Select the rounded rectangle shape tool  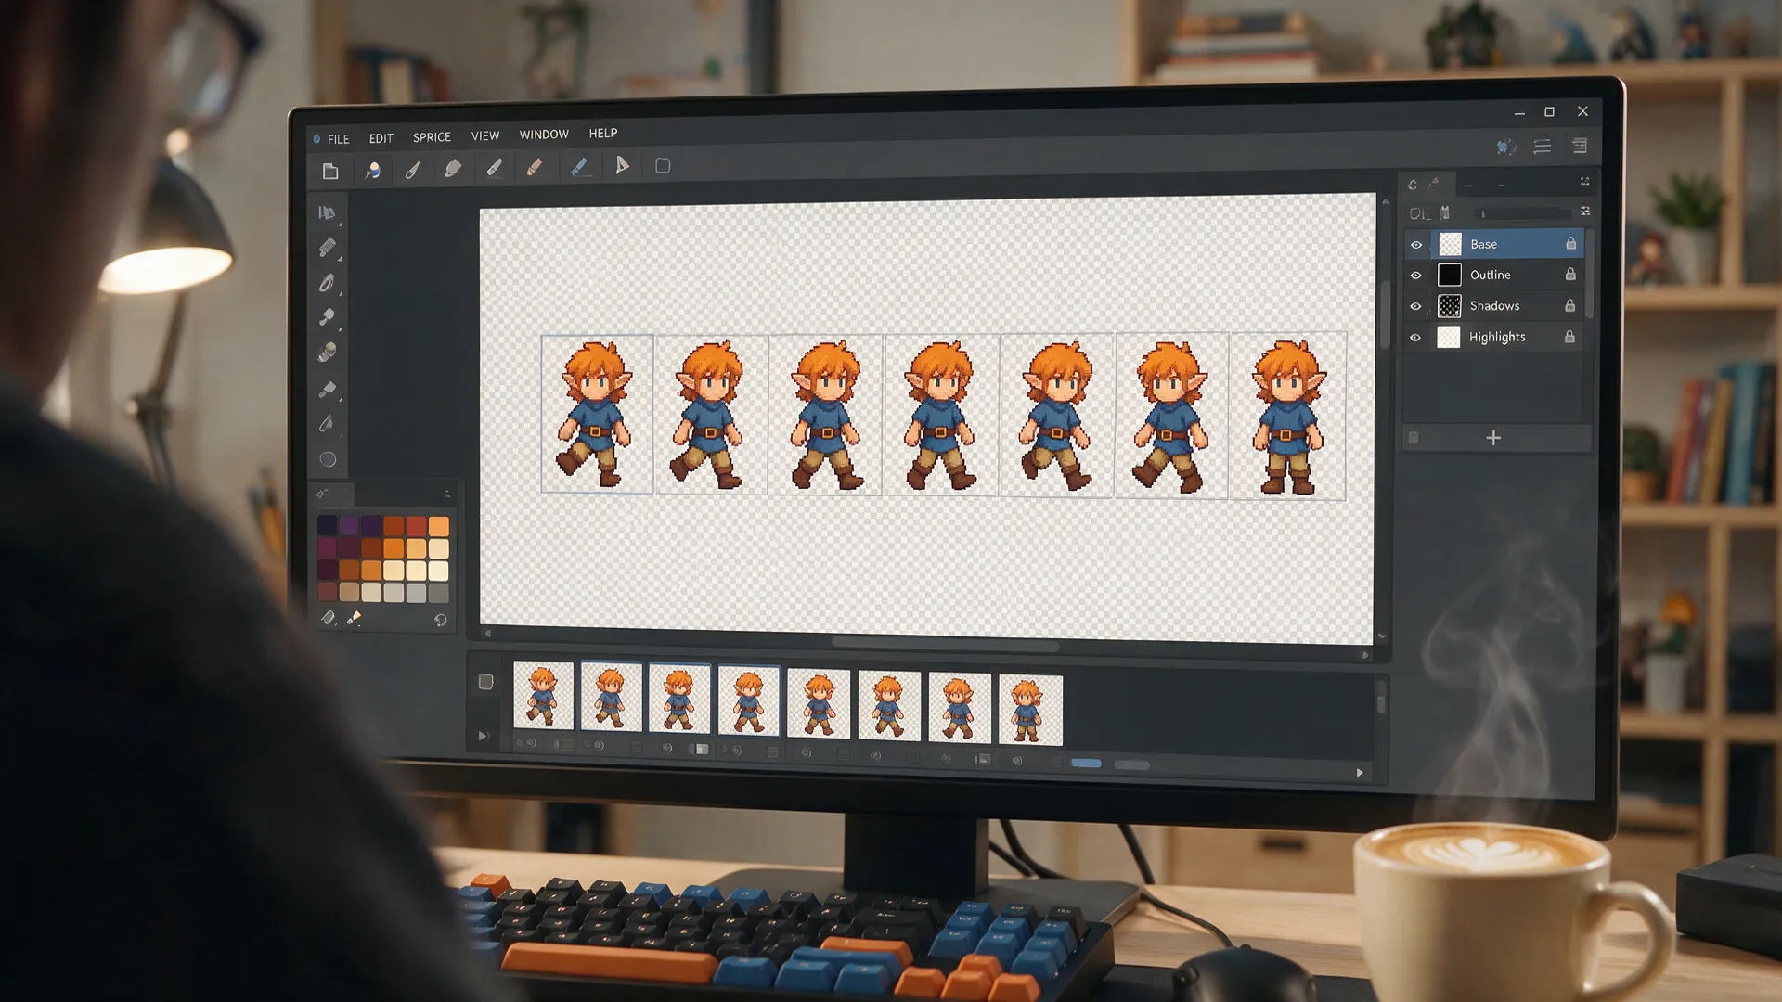click(x=663, y=165)
